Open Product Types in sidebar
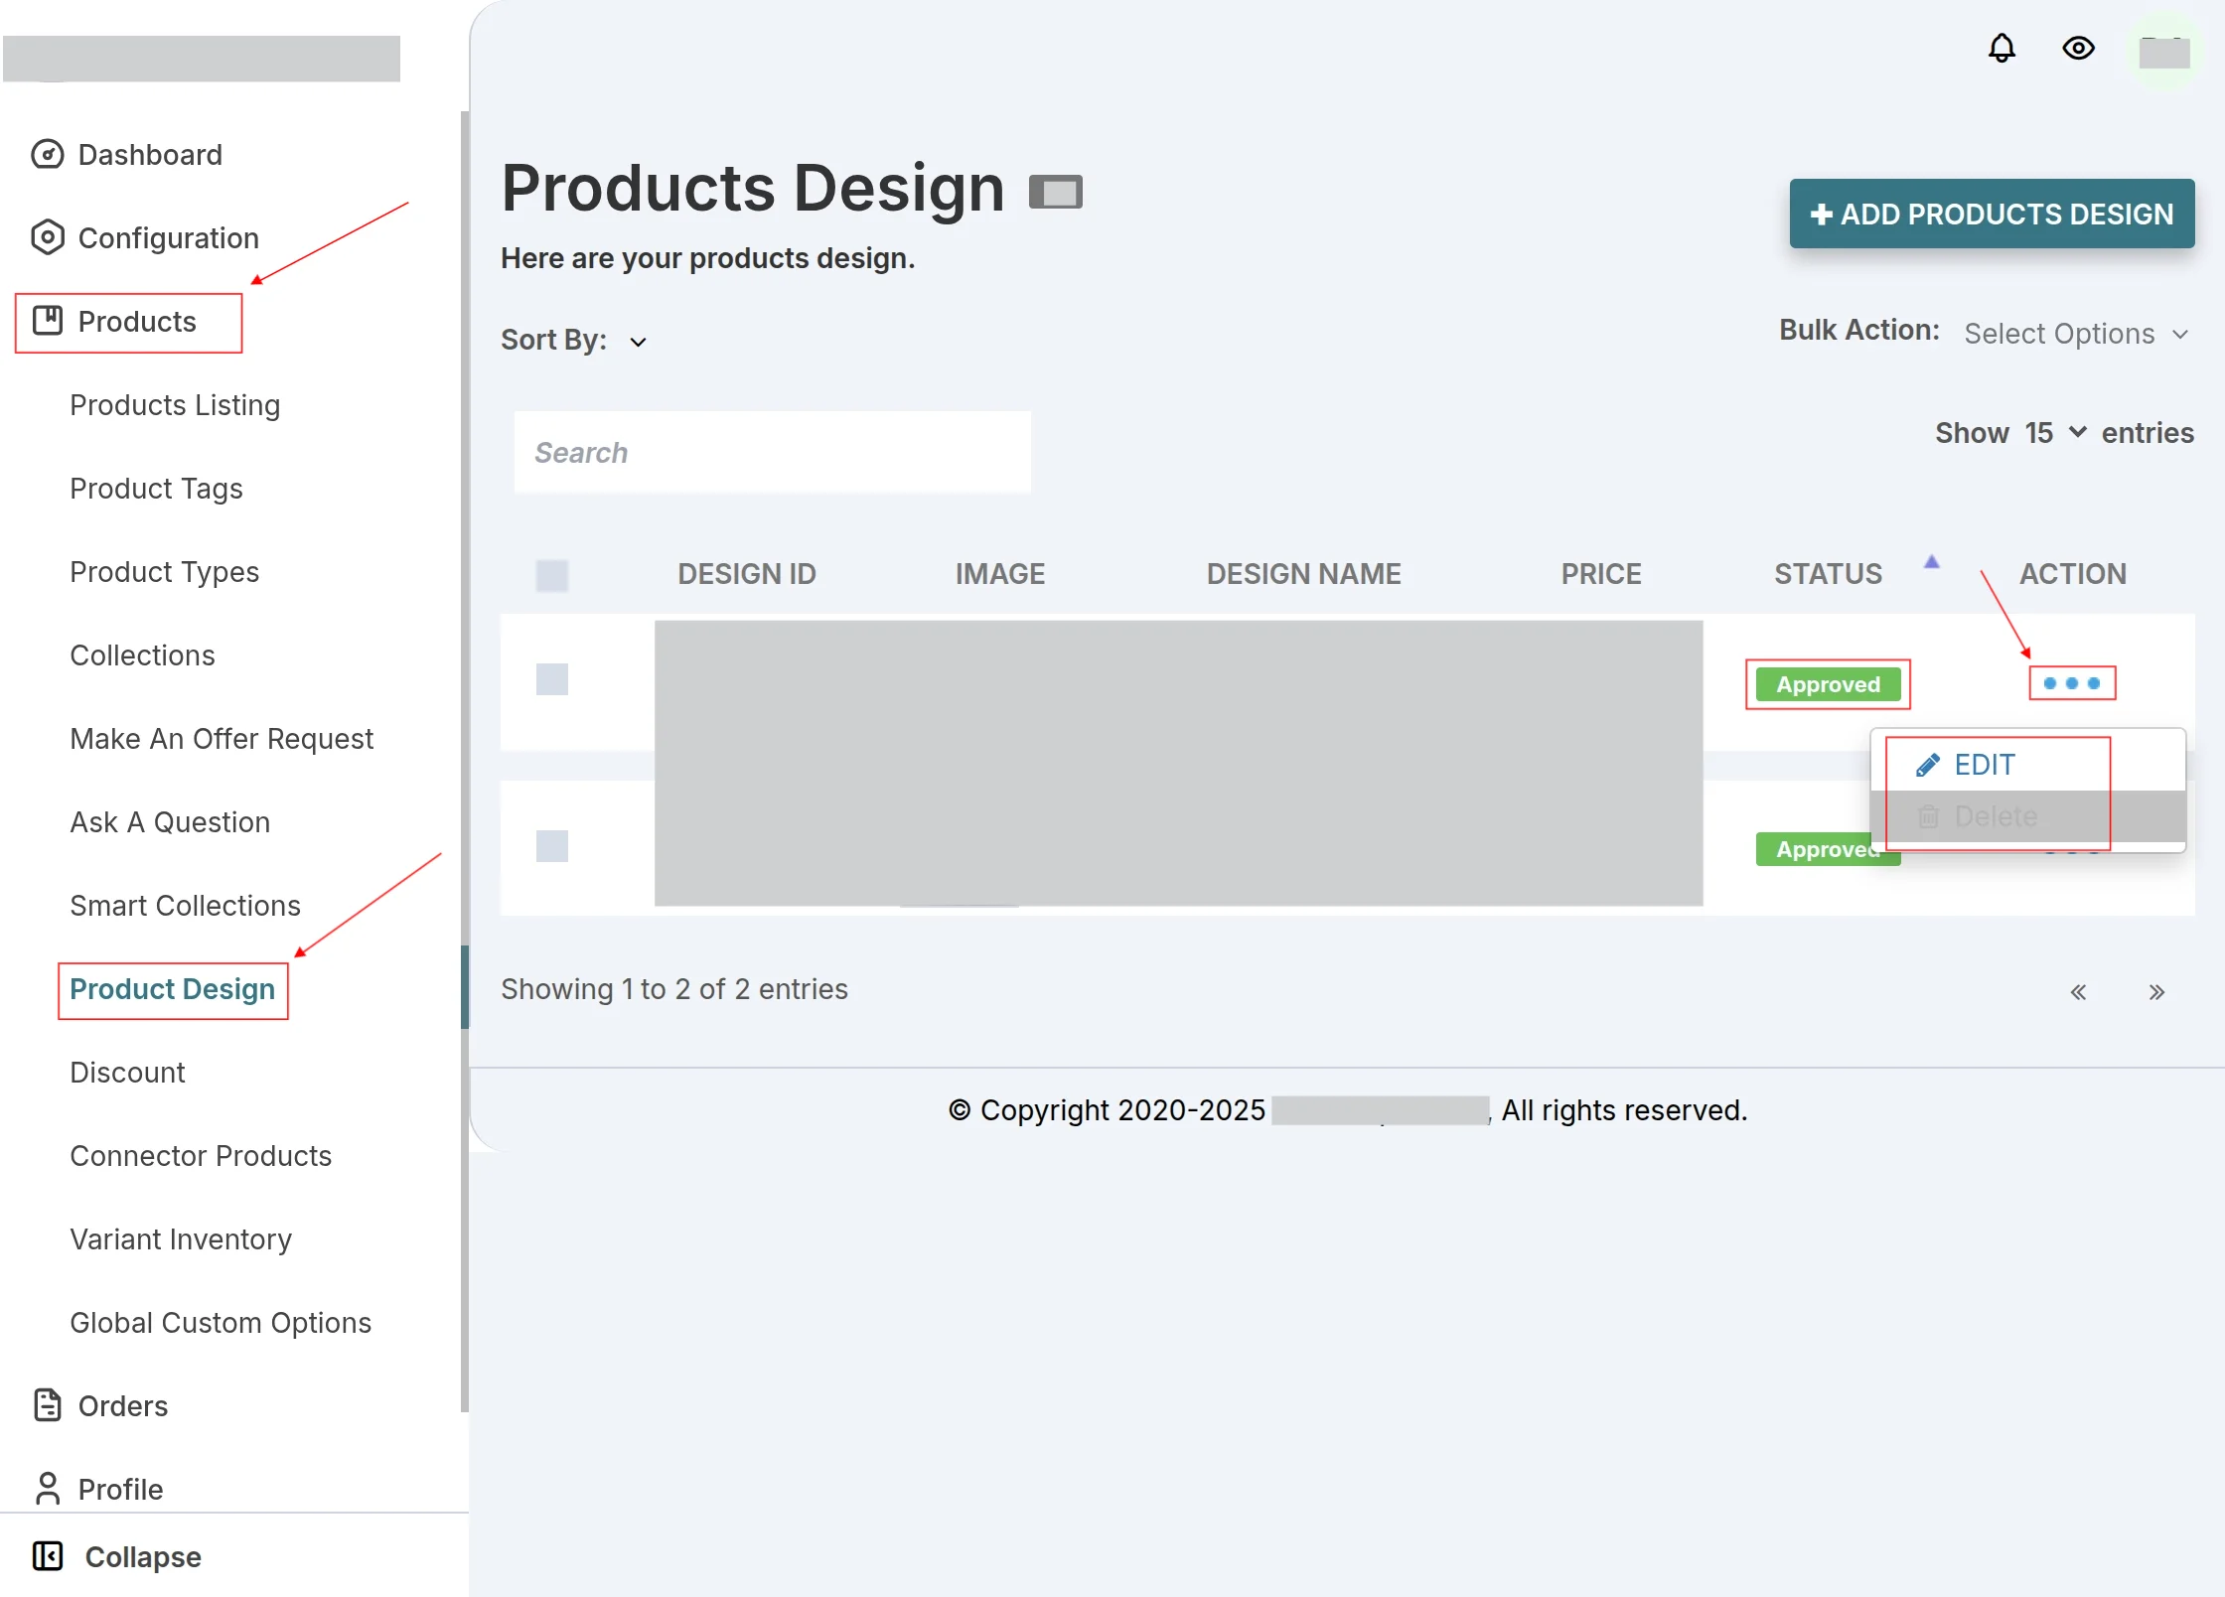 click(x=164, y=572)
